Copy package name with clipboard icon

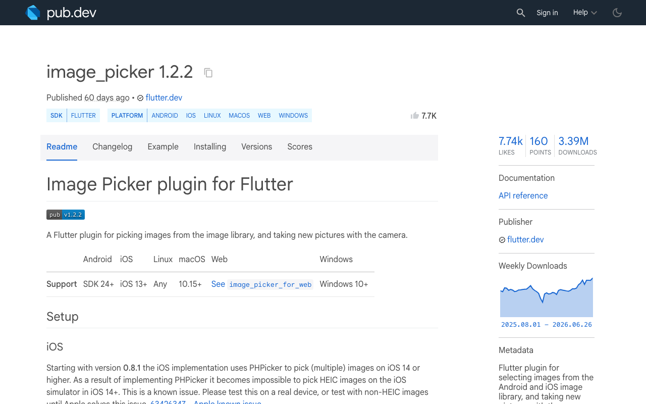point(208,73)
